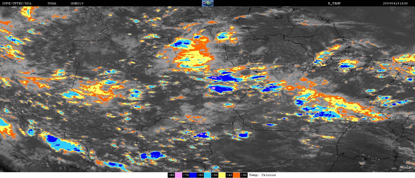
Task: Select the pink legend color swatch
Action: coord(179,175)
